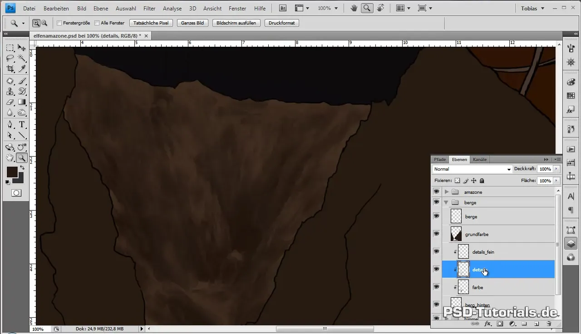
Task: Select the Clone Stamp tool
Action: [10, 92]
